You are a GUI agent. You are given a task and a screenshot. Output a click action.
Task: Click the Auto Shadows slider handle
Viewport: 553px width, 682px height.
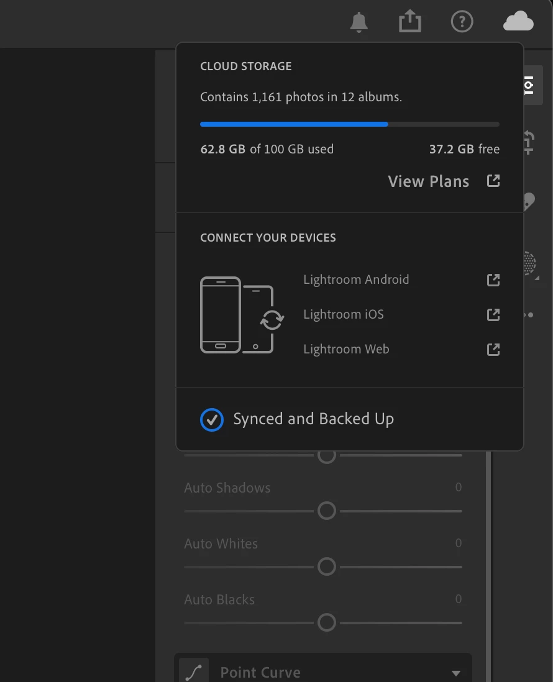coord(326,511)
